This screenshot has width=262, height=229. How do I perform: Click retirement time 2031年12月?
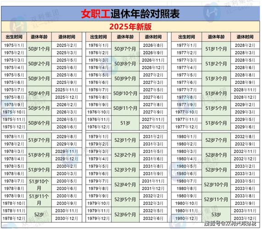pyautogui.click(x=153, y=189)
